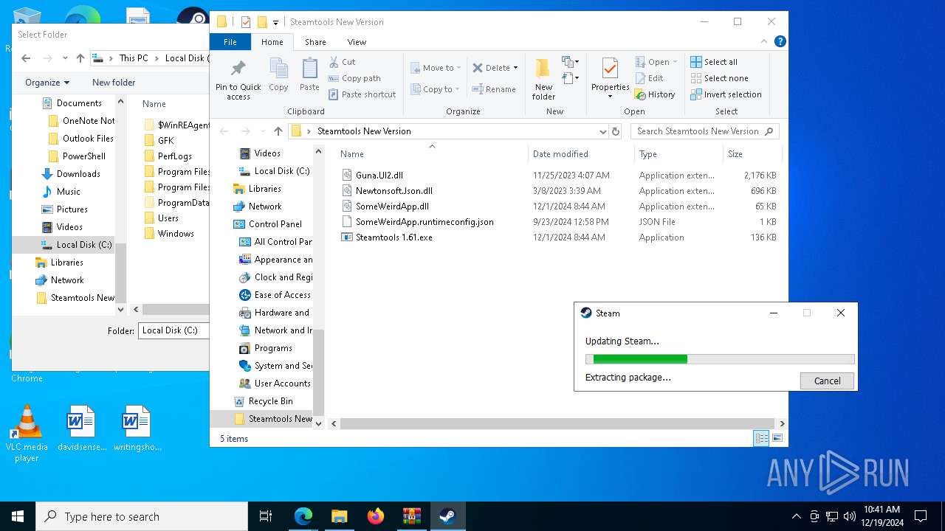This screenshot has width=945, height=531.
Task: Click the Steam taskbar icon
Action: 447,516
